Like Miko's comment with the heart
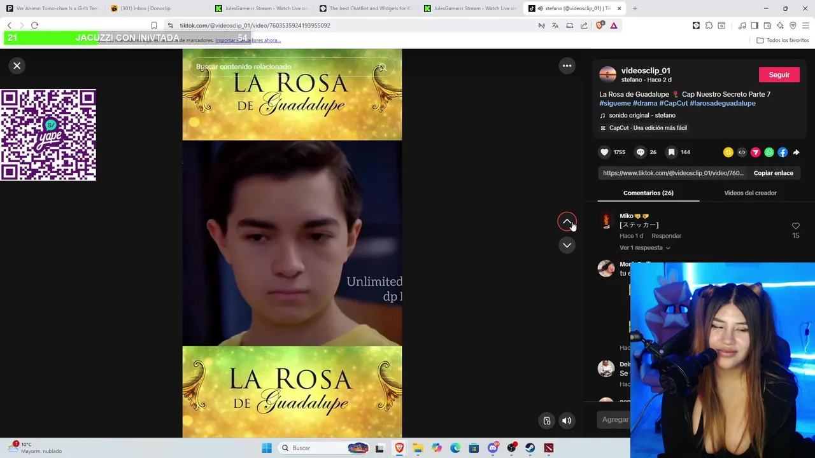Viewport: 815px width, 458px height. tap(795, 226)
